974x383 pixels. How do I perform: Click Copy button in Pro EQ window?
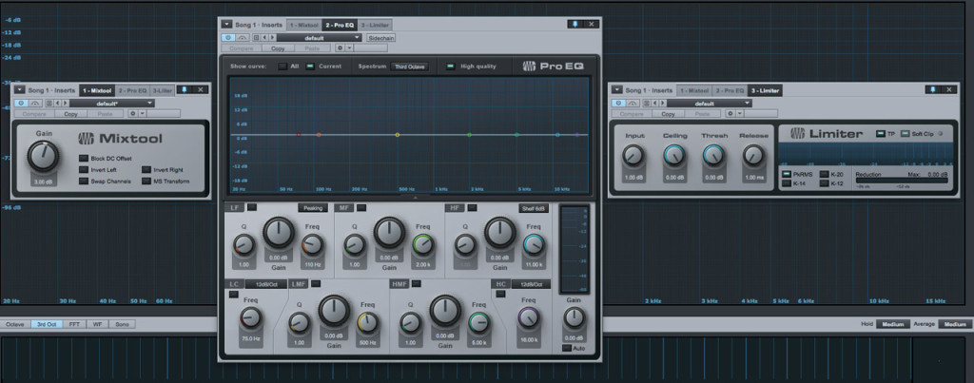tap(278, 48)
